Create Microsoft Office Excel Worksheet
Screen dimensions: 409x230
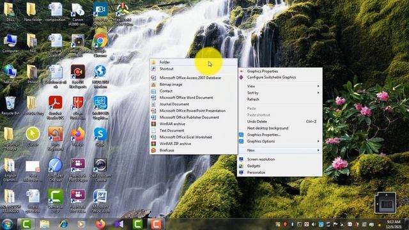193,137
